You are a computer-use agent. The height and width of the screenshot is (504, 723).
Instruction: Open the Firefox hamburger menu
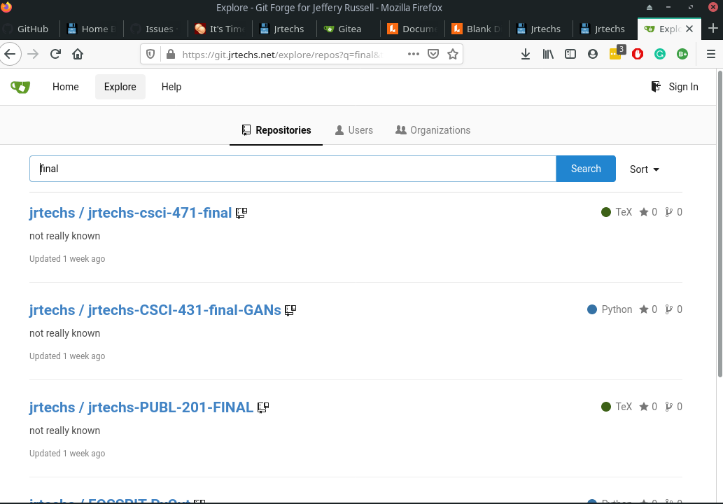[x=710, y=54]
